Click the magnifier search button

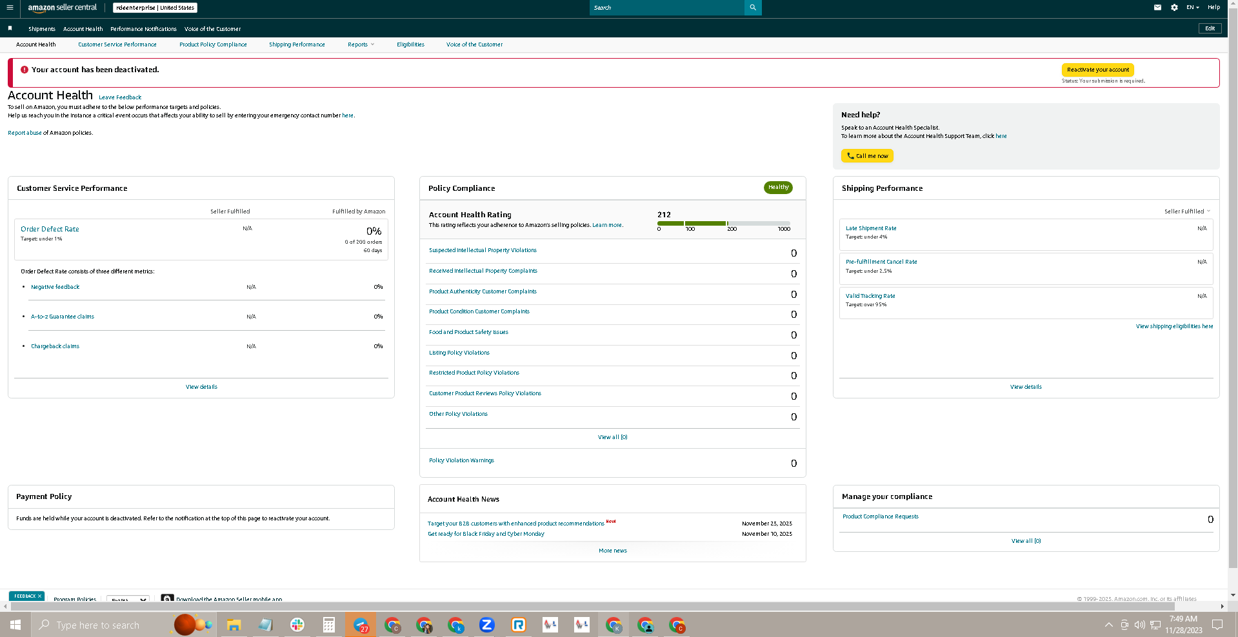coord(753,8)
